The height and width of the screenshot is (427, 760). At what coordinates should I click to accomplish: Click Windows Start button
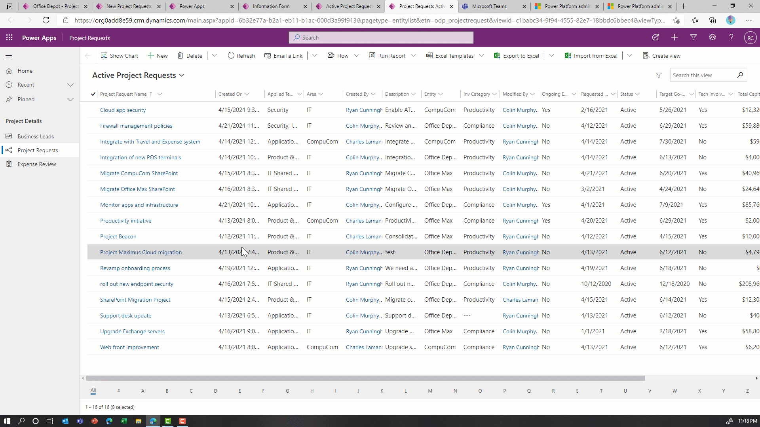[x=7, y=421]
